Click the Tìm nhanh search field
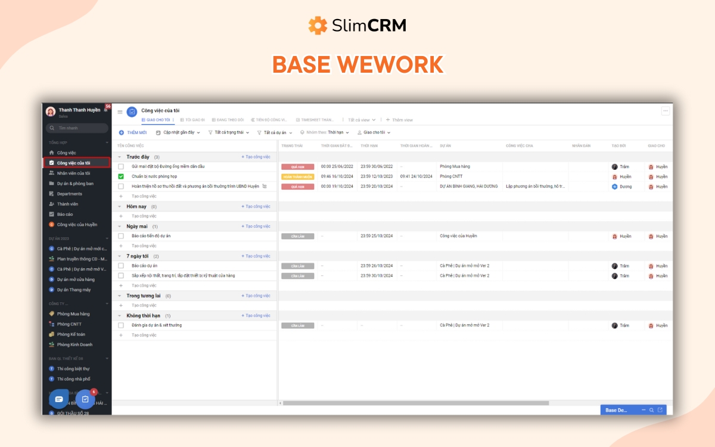 pos(77,128)
